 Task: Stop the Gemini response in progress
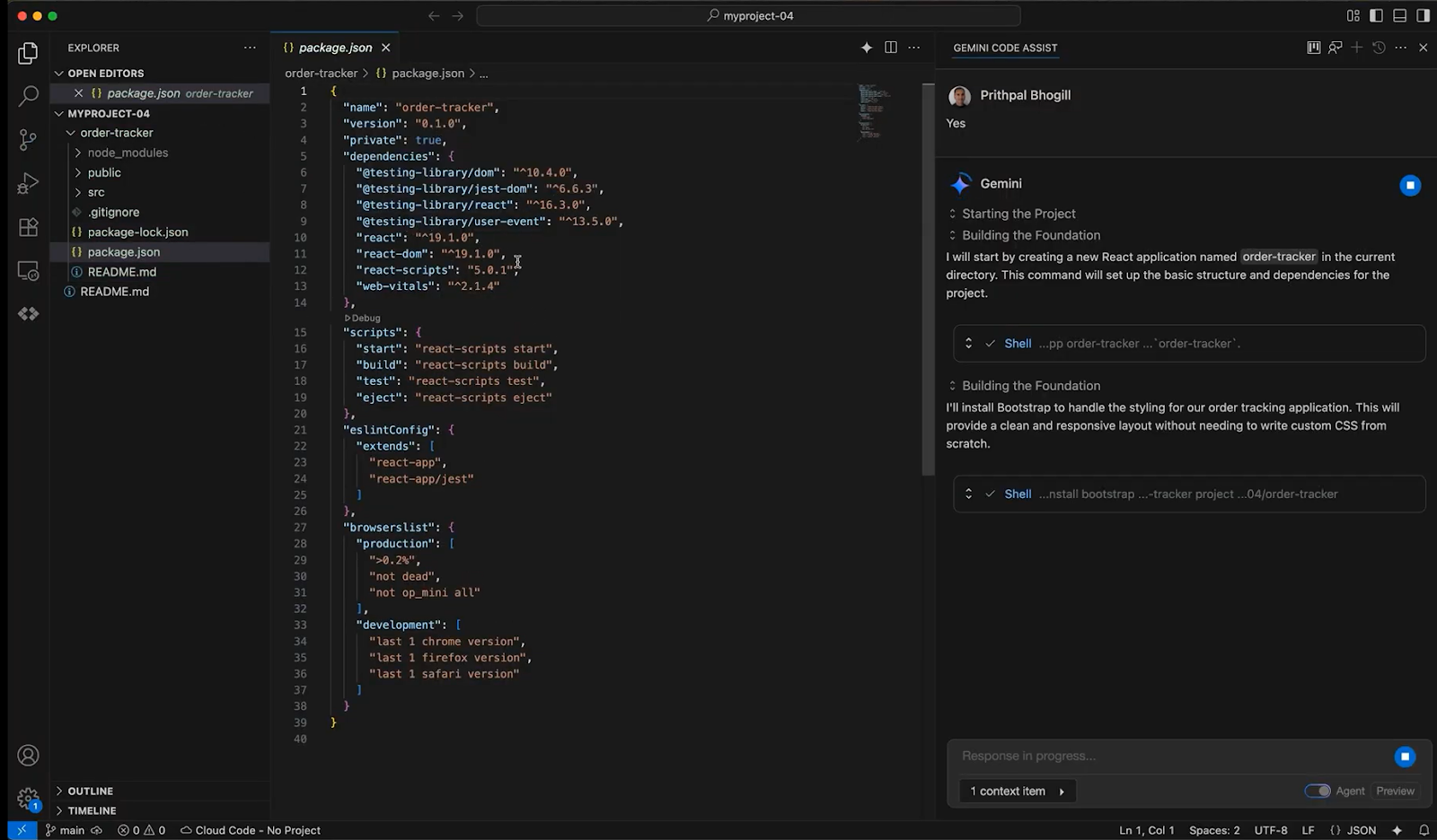coord(1405,757)
